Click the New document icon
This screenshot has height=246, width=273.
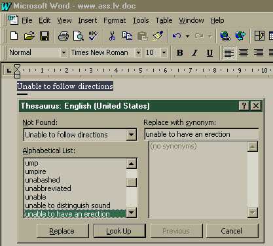pos(14,36)
